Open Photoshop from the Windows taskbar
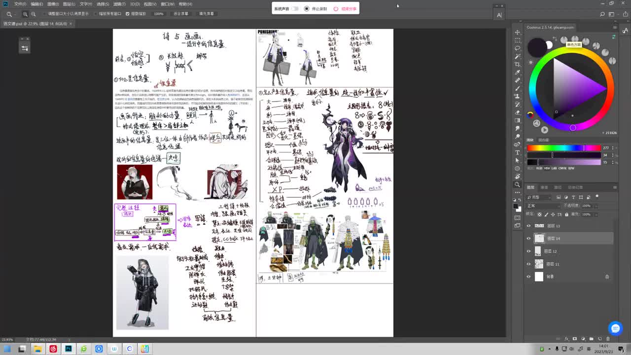This screenshot has height=355, width=631. coord(68,349)
